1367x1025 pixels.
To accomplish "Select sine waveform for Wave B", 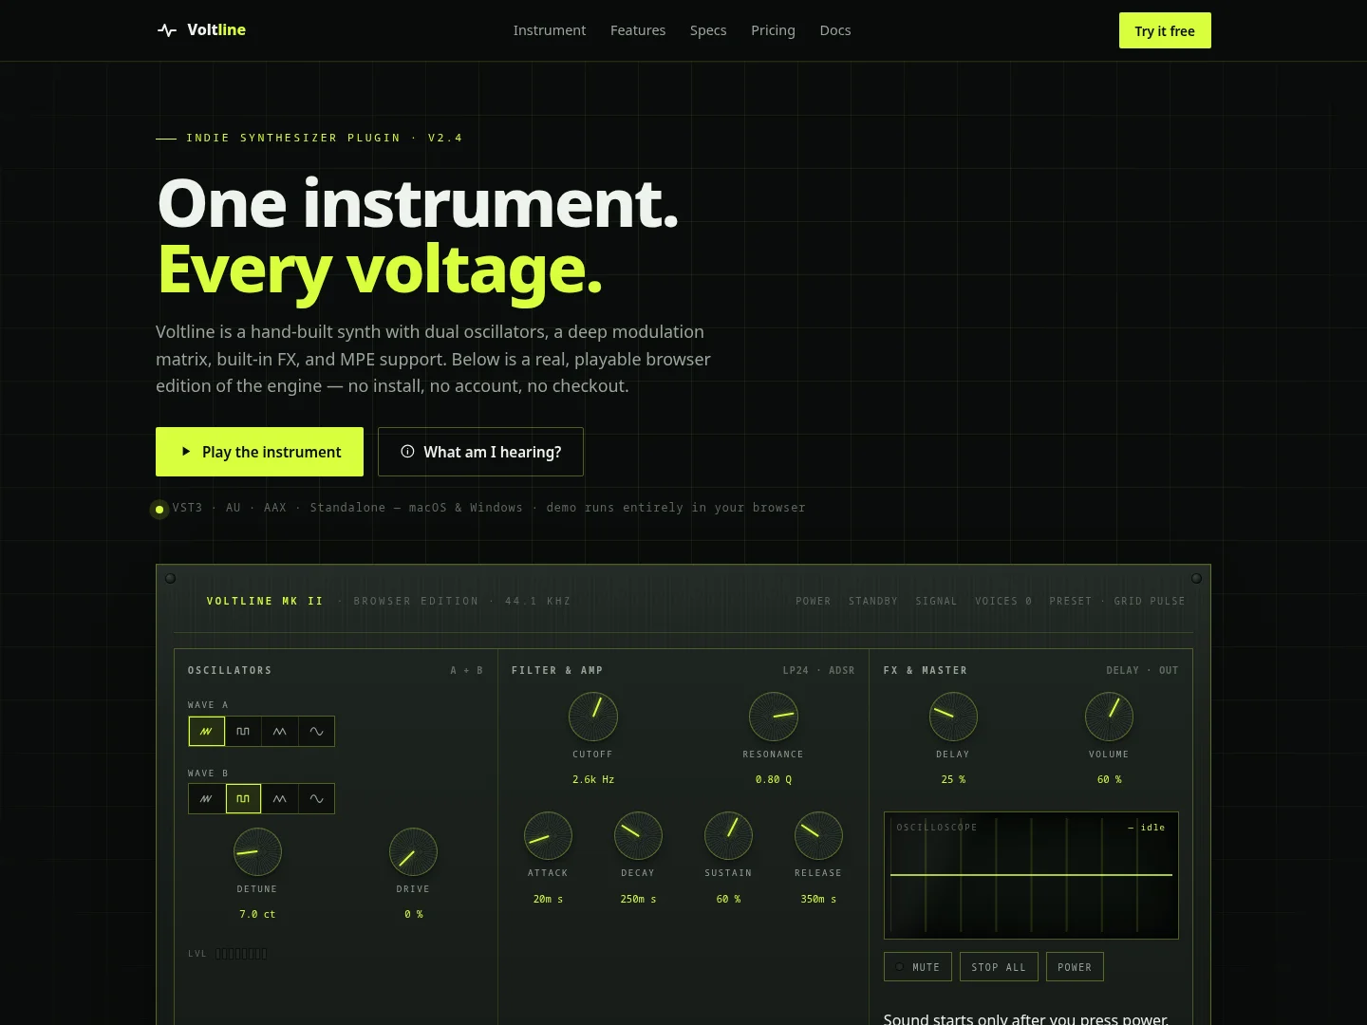I will point(317,799).
